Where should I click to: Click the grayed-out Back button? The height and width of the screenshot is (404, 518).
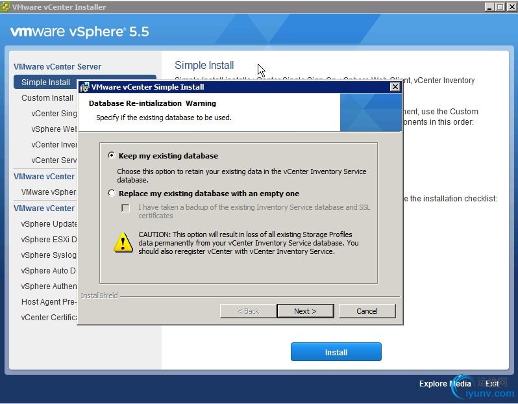[x=249, y=311]
